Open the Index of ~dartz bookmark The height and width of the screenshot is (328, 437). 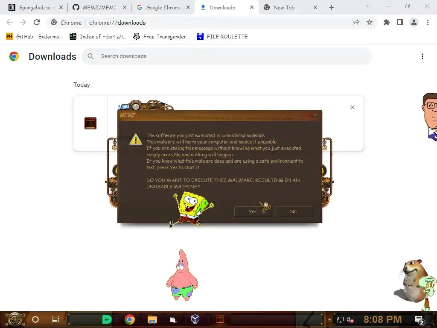[98, 37]
